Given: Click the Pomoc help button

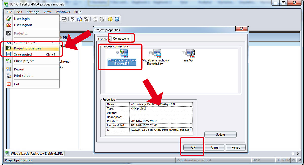Looking at the screenshot, I should [x=235, y=147].
